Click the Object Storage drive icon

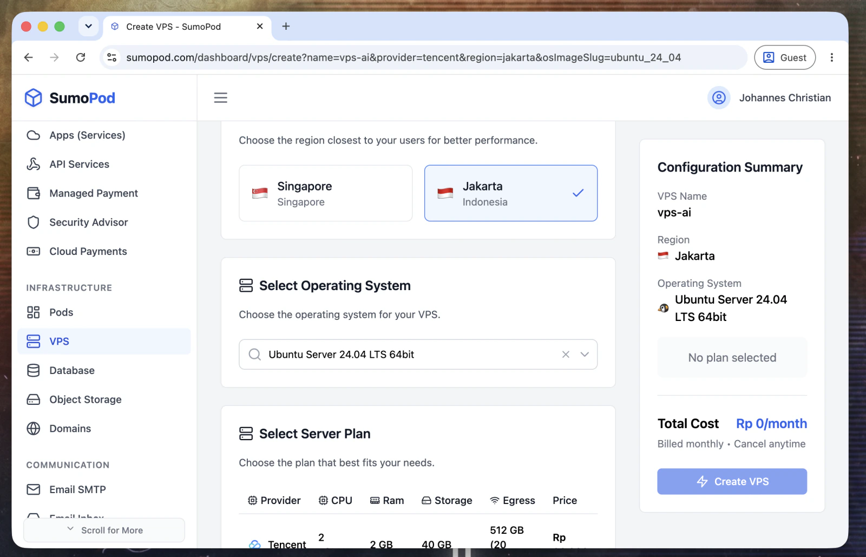[34, 399]
